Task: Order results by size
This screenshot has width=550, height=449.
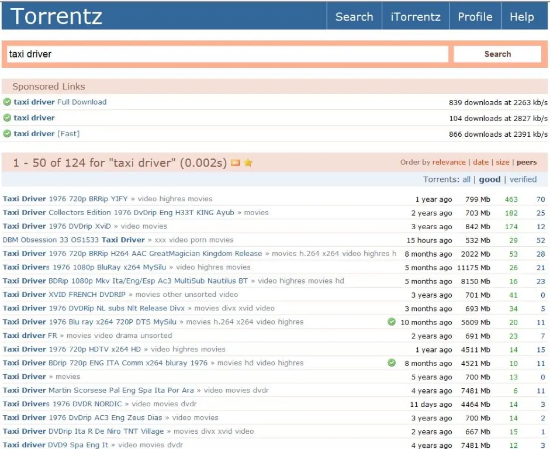Action: click(503, 162)
